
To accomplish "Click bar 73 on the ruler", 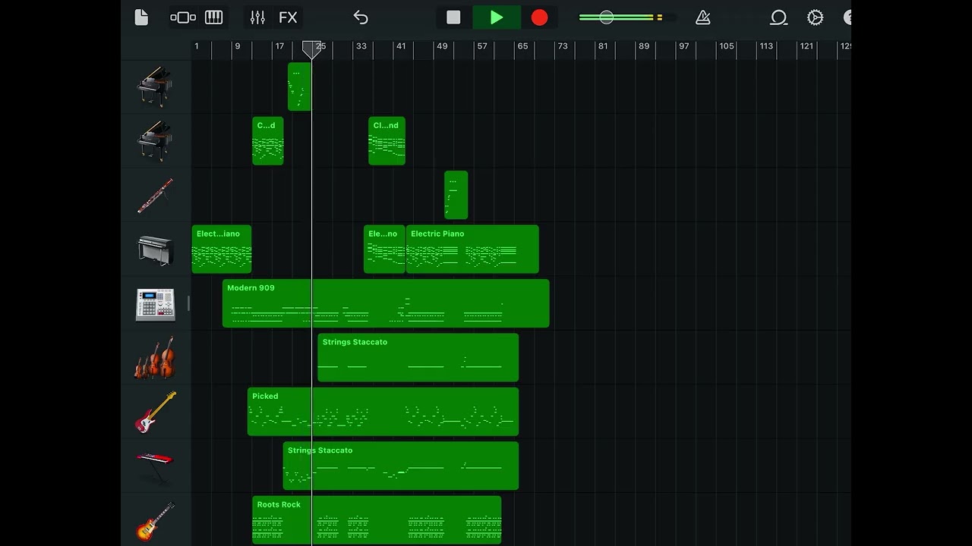I will point(563,46).
